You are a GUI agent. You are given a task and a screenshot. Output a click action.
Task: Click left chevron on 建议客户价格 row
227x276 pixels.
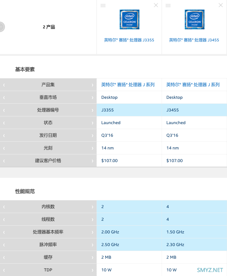click(x=4, y=161)
